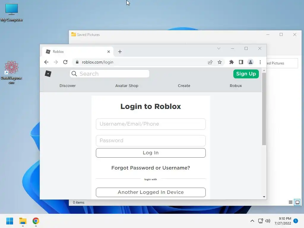
Task: Switch Saved Pictures to large thumbnails view
Action: click(x=297, y=202)
